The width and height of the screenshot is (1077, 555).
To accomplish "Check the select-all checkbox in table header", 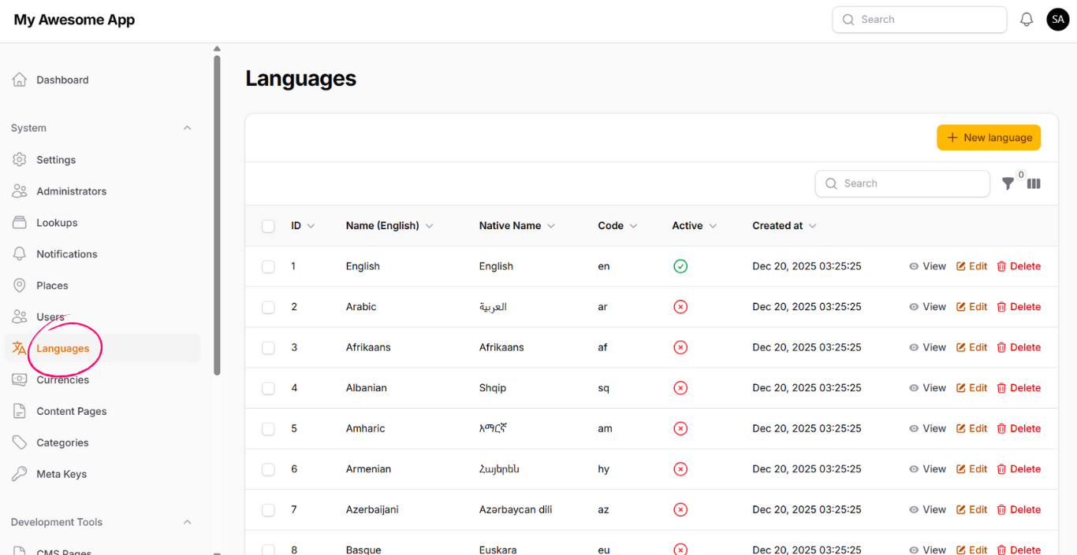I will 268,226.
